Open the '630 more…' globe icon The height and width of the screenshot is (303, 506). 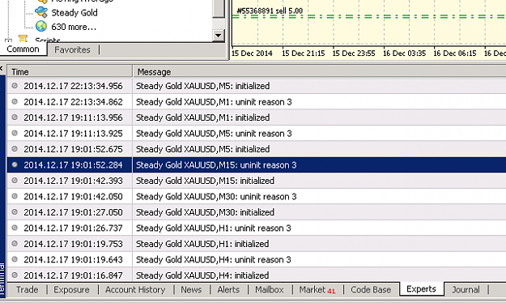(x=41, y=26)
